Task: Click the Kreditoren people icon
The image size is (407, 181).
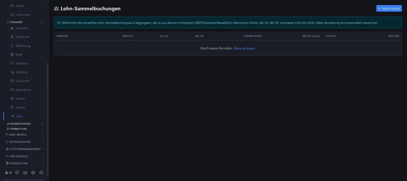Action: pyautogui.click(x=12, y=37)
